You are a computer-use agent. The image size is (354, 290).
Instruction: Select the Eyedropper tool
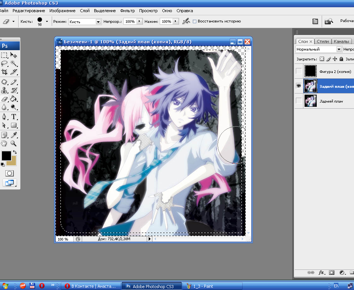(14, 135)
